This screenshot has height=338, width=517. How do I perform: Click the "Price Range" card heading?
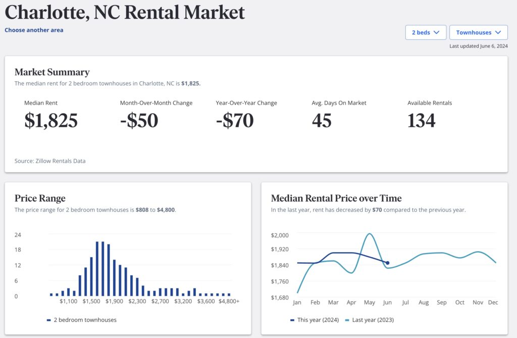tap(40, 198)
